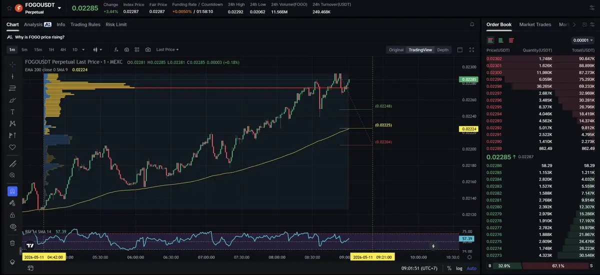Select the brush drawing tool

tap(12, 100)
